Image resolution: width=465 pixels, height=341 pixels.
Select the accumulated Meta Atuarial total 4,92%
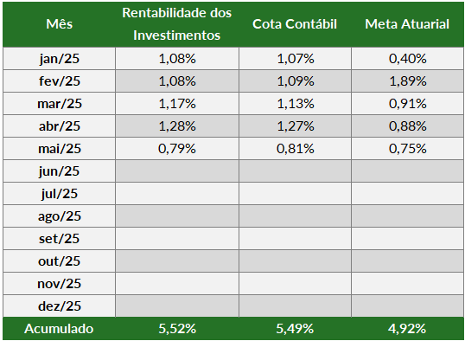click(407, 329)
